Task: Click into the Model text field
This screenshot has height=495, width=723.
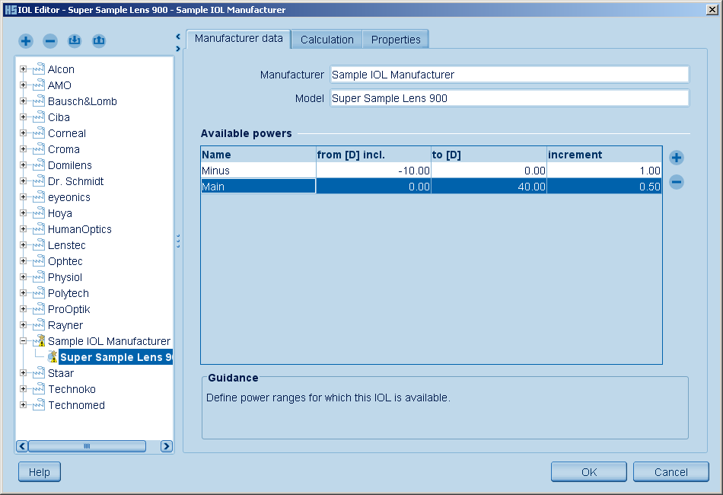Action: tap(508, 98)
